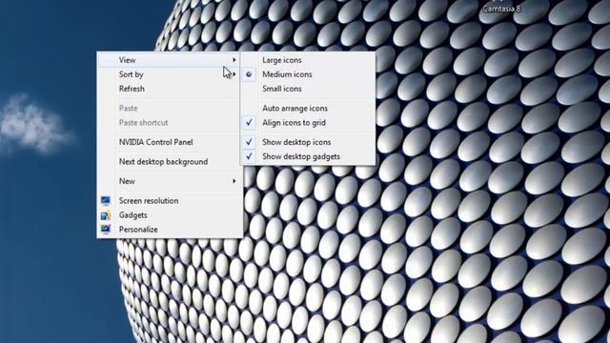Image resolution: width=610 pixels, height=343 pixels.
Task: Click the Personalize icon
Action: pos(106,229)
